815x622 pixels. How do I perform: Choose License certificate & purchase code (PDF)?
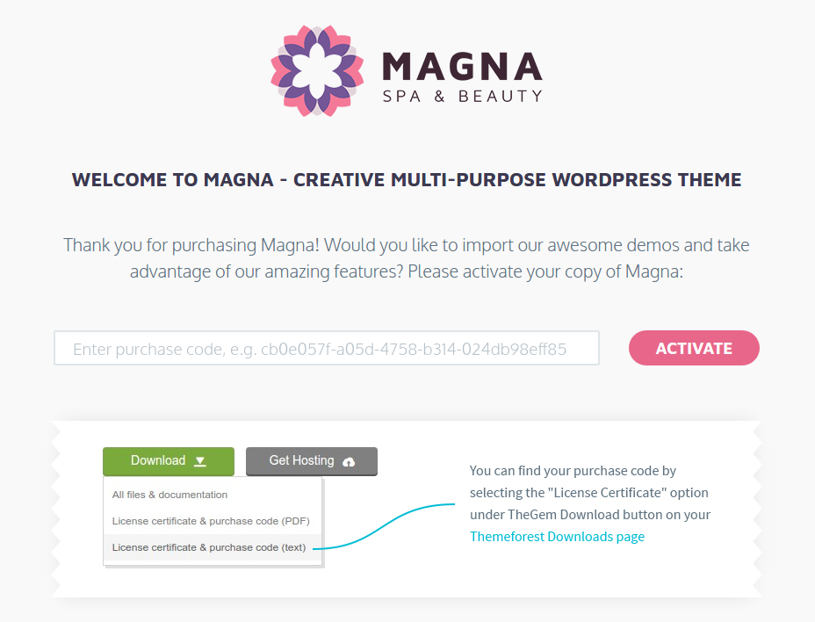211,521
